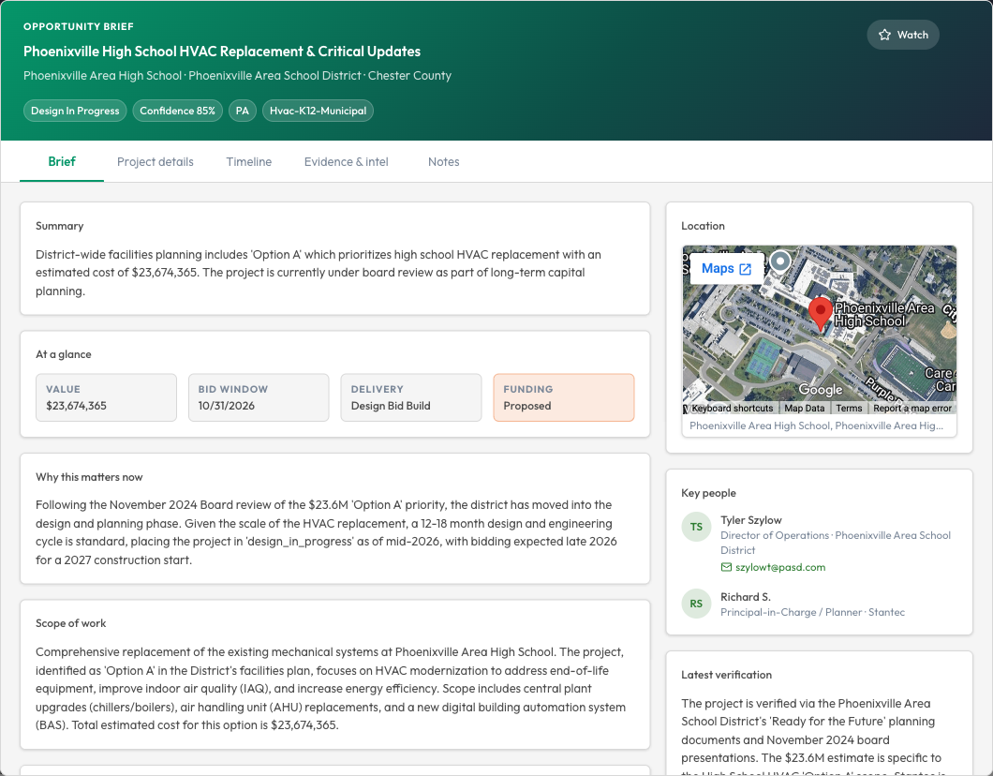
Task: Click the Why this matters now heading
Action: [89, 477]
